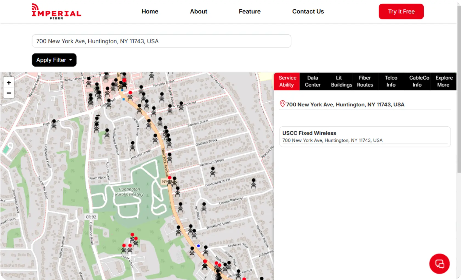Go to the Home page
The width and height of the screenshot is (461, 280).
click(x=150, y=12)
